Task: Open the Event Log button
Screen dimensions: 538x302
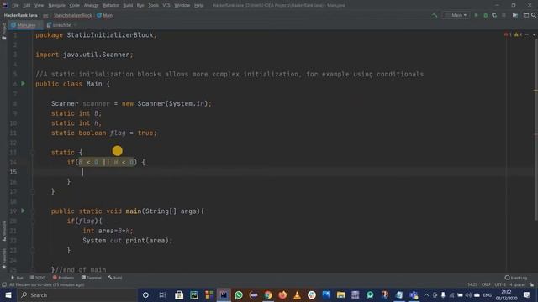Action: [516, 278]
